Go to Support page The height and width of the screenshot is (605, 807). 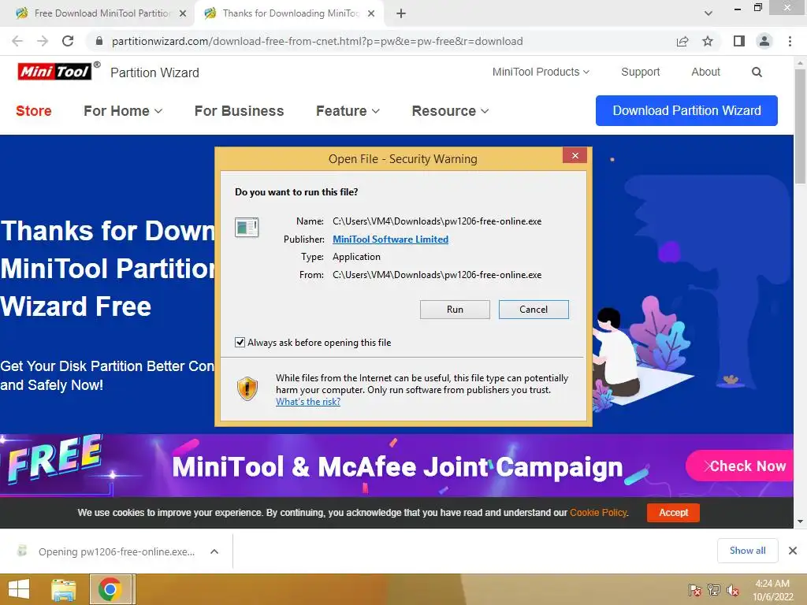[640, 72]
